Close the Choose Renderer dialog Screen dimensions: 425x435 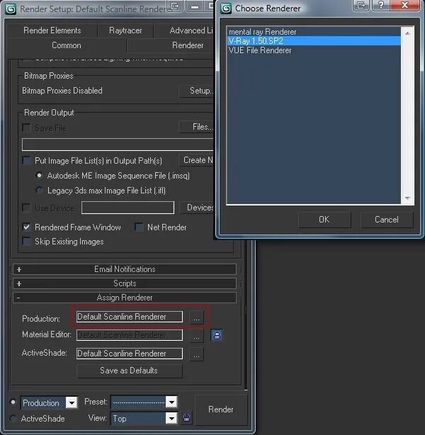coord(404,5)
